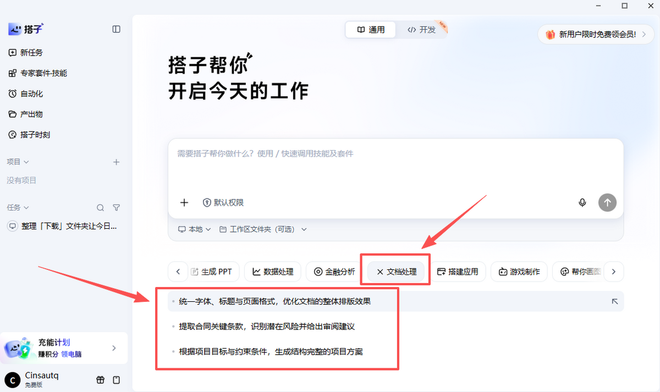Remove the 文档处理 selection with its X
Screen dimensions: 660x392
[380, 272]
